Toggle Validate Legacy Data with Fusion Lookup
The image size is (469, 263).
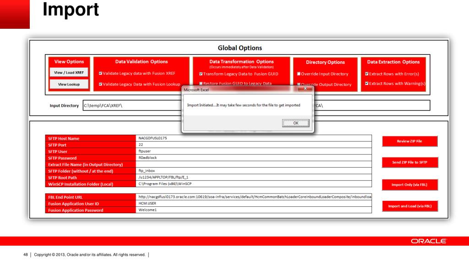coord(100,84)
